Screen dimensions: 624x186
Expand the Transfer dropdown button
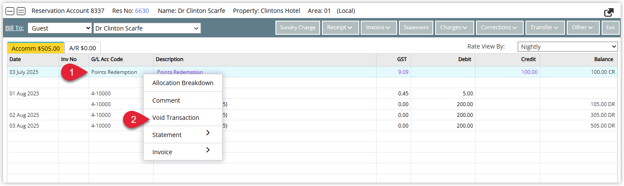545,27
